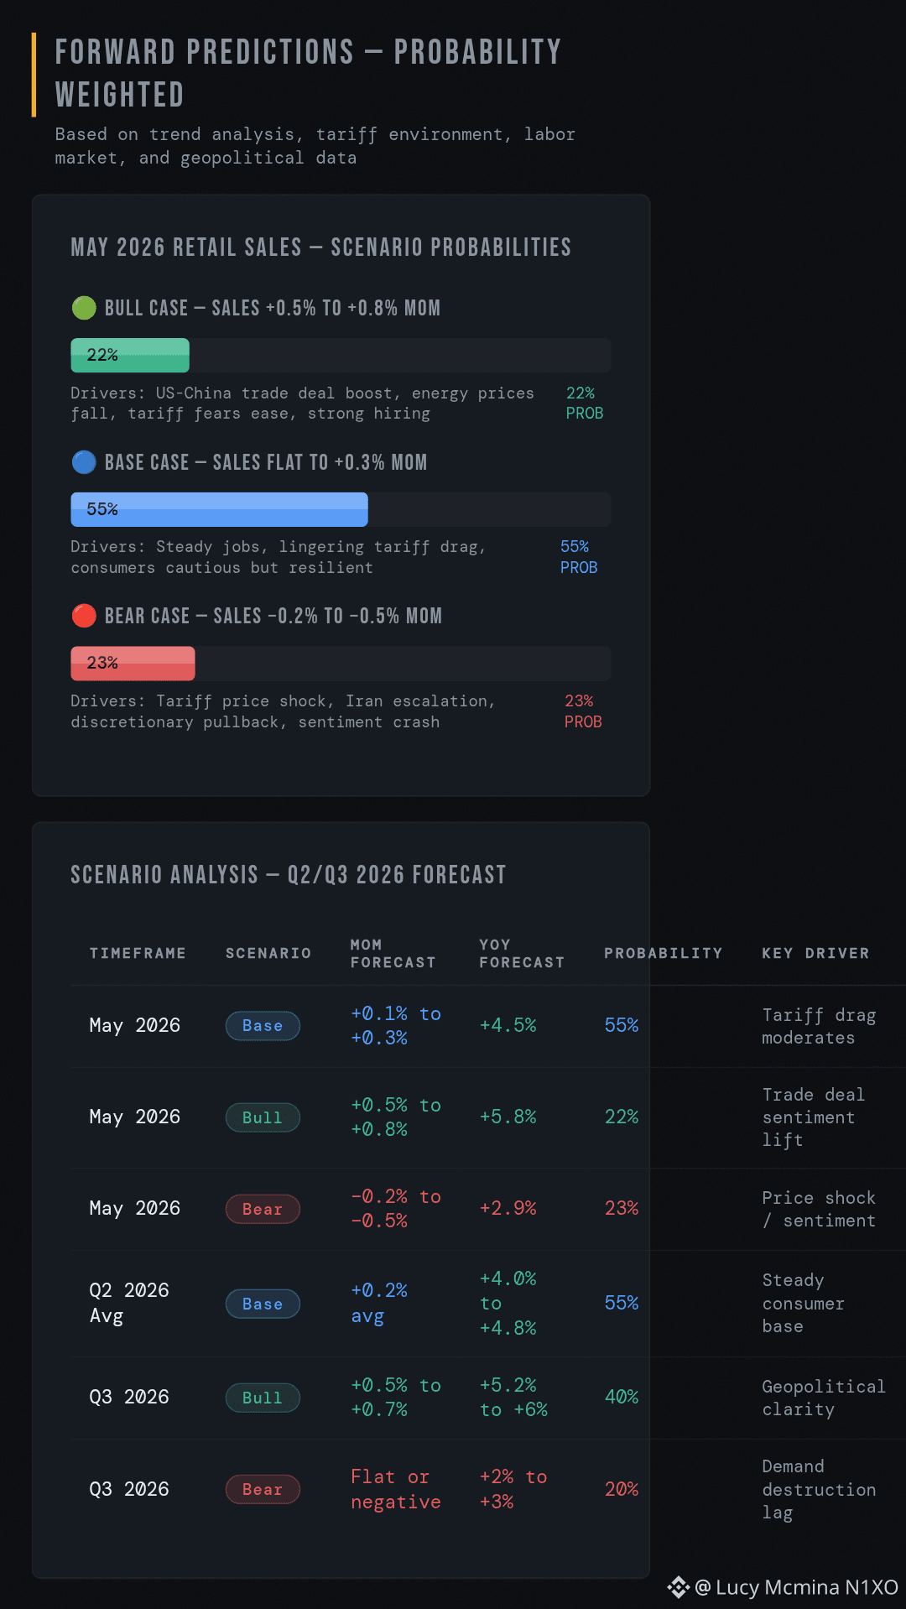This screenshot has height=1609, width=906.
Task: Click the 22% green bull progress bar
Action: point(130,355)
